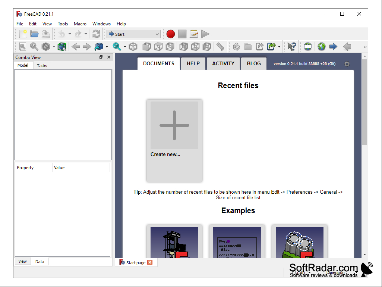Viewport: 382px width, 287px height.
Task: Open Start page settings gear
Action: pos(347,64)
